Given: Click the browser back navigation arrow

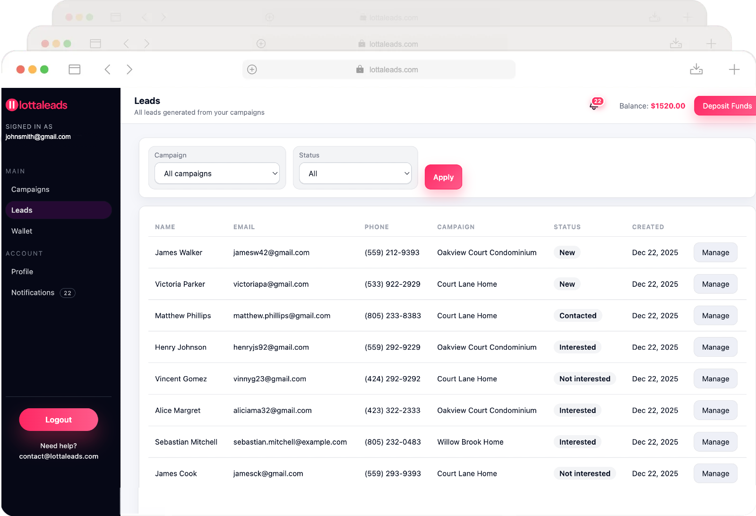Looking at the screenshot, I should pos(107,69).
